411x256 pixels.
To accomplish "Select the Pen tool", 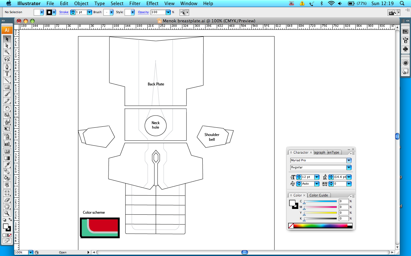I will click(7, 67).
